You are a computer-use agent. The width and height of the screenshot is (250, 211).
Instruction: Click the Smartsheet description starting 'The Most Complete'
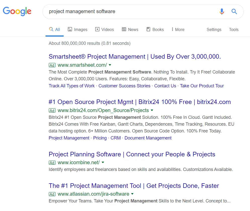point(142,75)
